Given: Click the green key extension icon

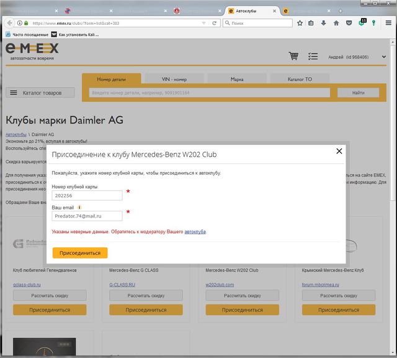Looking at the screenshot, I should [373, 23].
